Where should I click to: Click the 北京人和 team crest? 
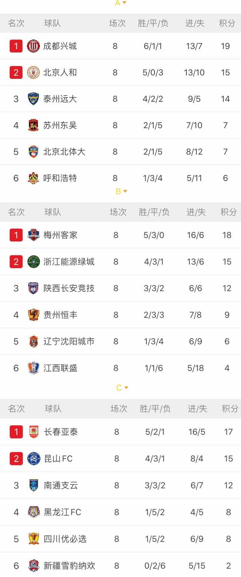coord(33,72)
